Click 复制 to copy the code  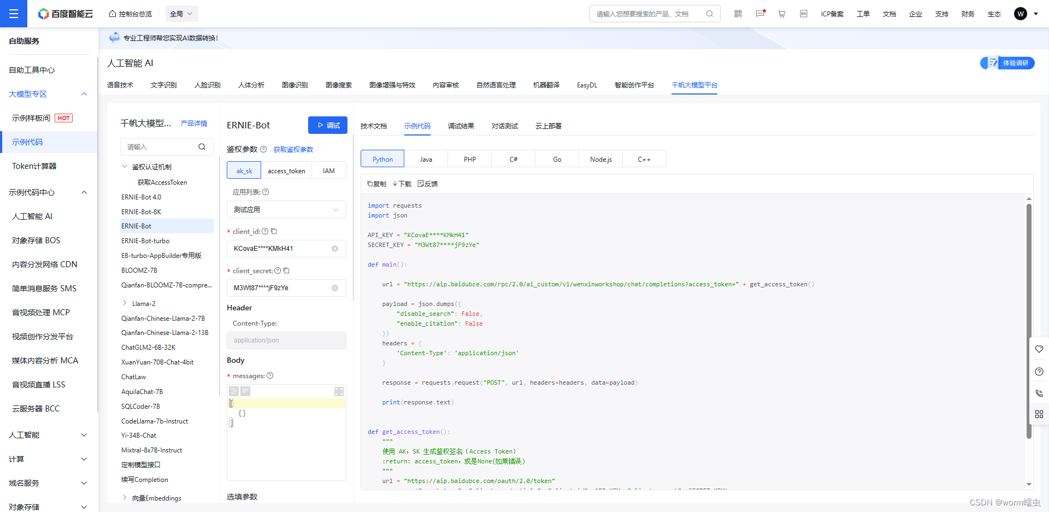(376, 184)
